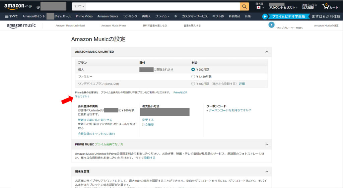This screenshot has width=343, height=188.
Task: Click the プライム会員でない方 label
Action: (x=109, y=144)
